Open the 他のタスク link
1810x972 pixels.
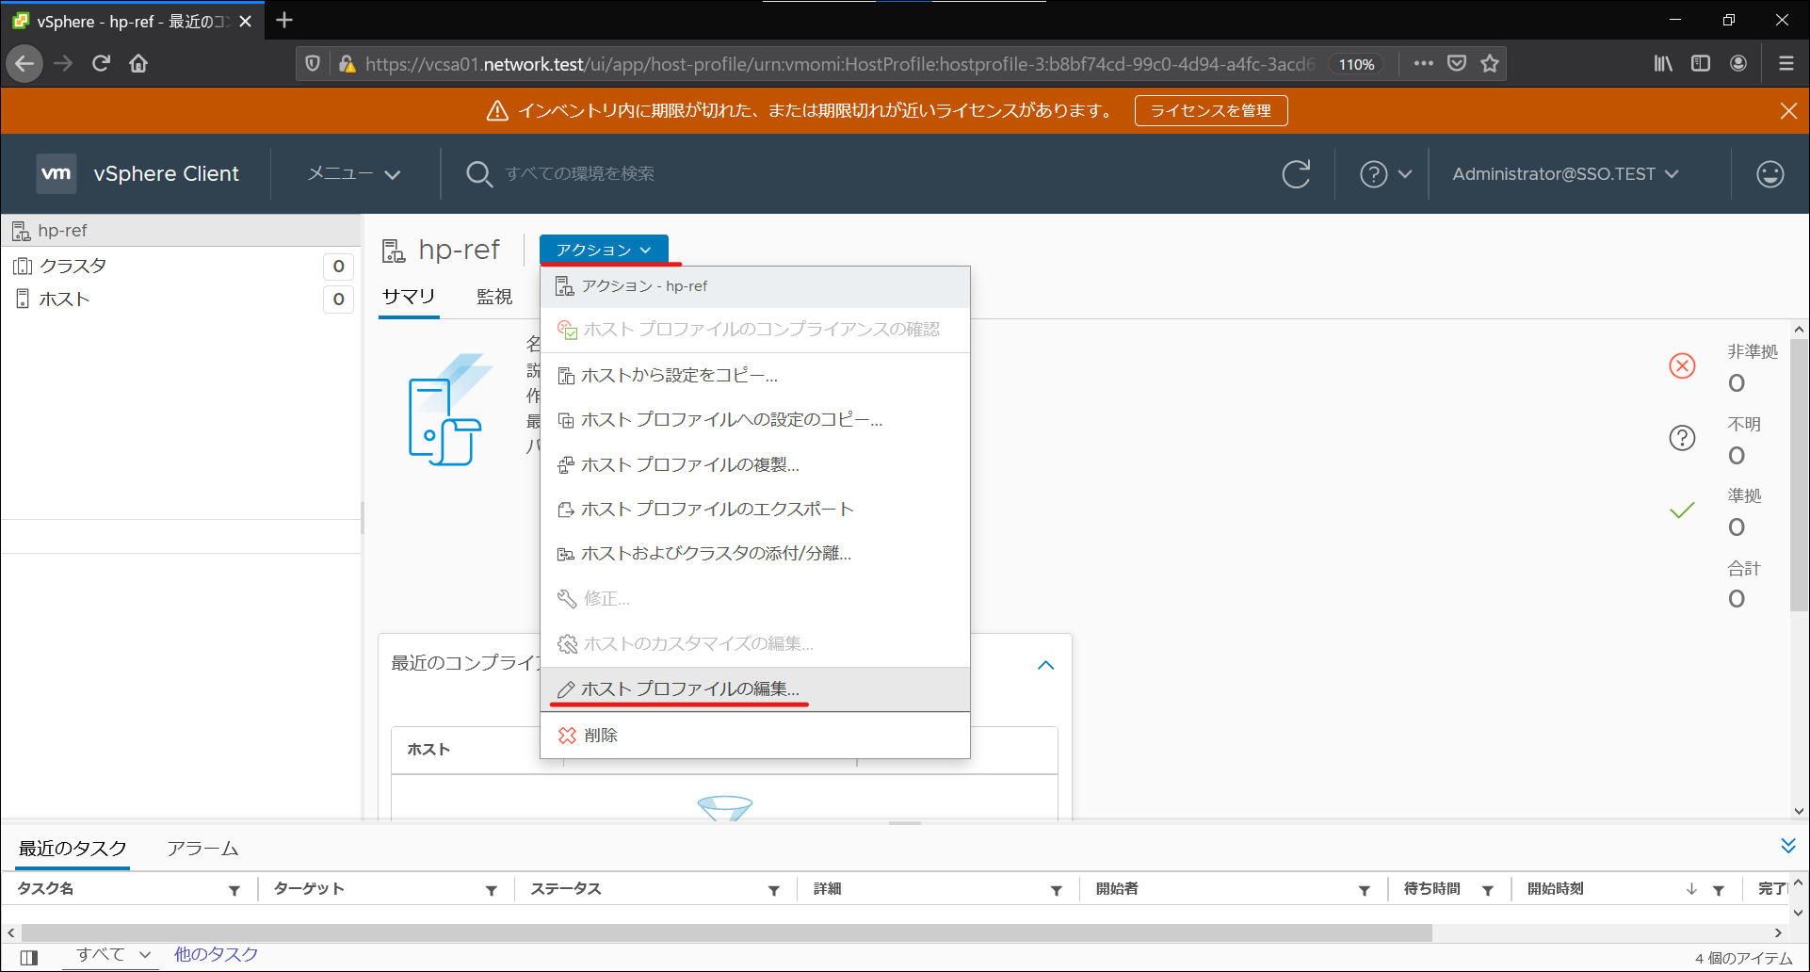[x=216, y=954]
